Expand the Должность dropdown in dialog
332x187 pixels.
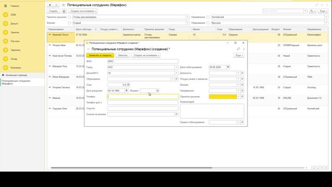239,73
